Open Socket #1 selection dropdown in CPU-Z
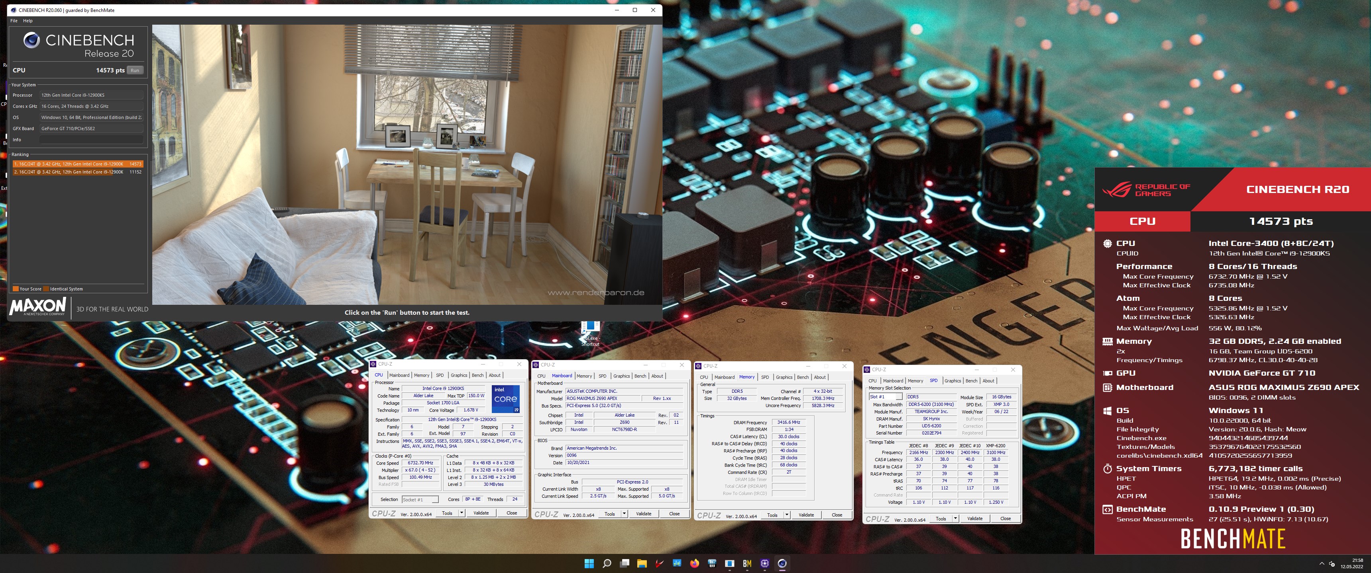1371x573 pixels. (x=420, y=500)
